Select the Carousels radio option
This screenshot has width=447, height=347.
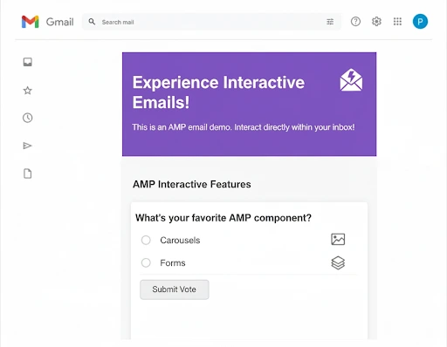[x=146, y=240]
